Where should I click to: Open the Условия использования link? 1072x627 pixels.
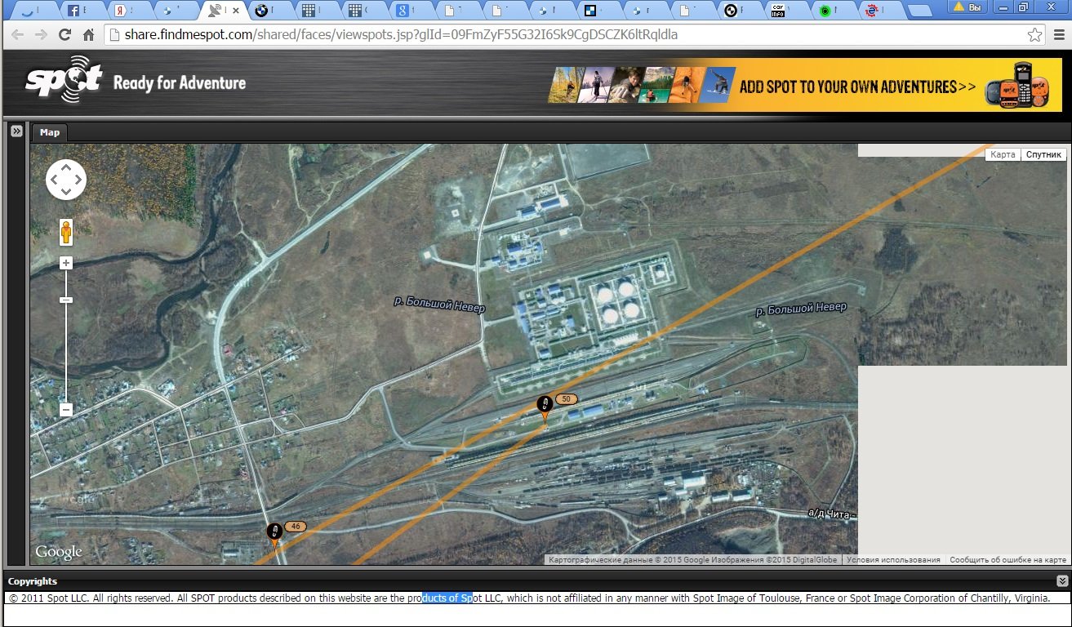coord(893,560)
